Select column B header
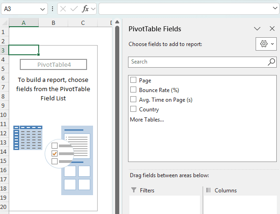280x214 pixels. pos(53,23)
